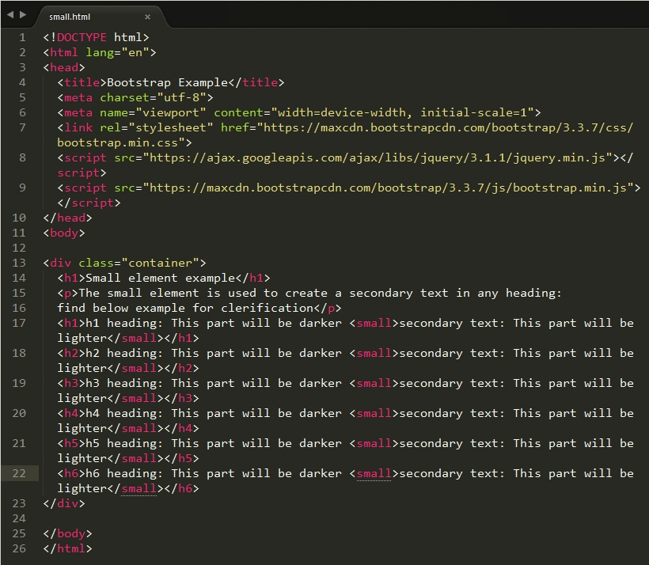
Task: Click the closing div tag
Action: (64, 504)
